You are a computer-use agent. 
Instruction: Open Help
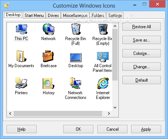(x=21, y=129)
